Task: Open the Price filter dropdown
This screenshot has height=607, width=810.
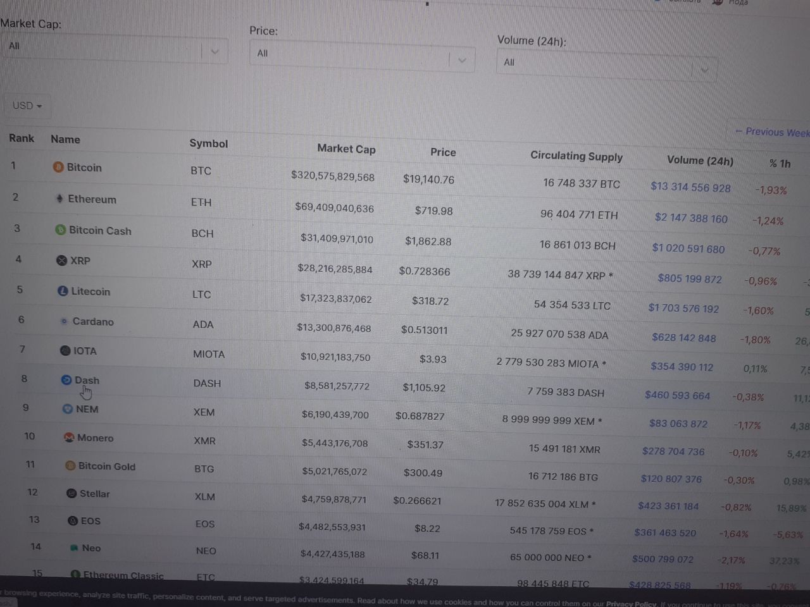Action: click(x=362, y=58)
